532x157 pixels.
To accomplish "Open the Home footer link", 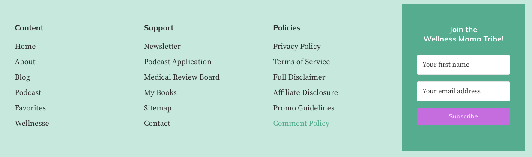I will (x=25, y=46).
